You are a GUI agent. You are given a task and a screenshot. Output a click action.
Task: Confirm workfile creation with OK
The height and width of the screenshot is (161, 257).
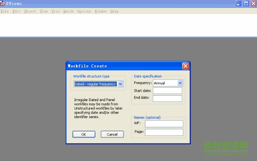(x=84, y=134)
